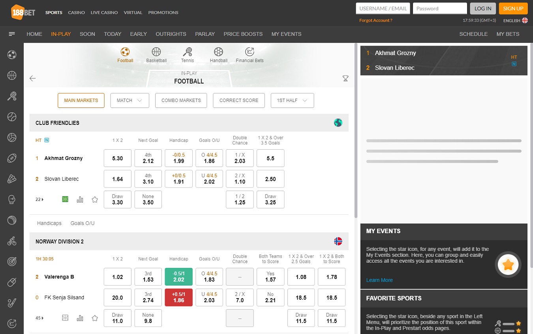The width and height of the screenshot is (533, 334).
Task: Switch to the IN-PLAY tab
Action: pyautogui.click(x=61, y=34)
